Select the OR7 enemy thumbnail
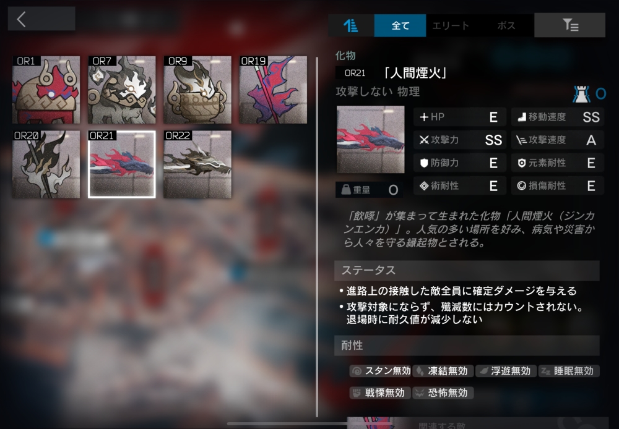619x429 pixels. pyautogui.click(x=122, y=90)
